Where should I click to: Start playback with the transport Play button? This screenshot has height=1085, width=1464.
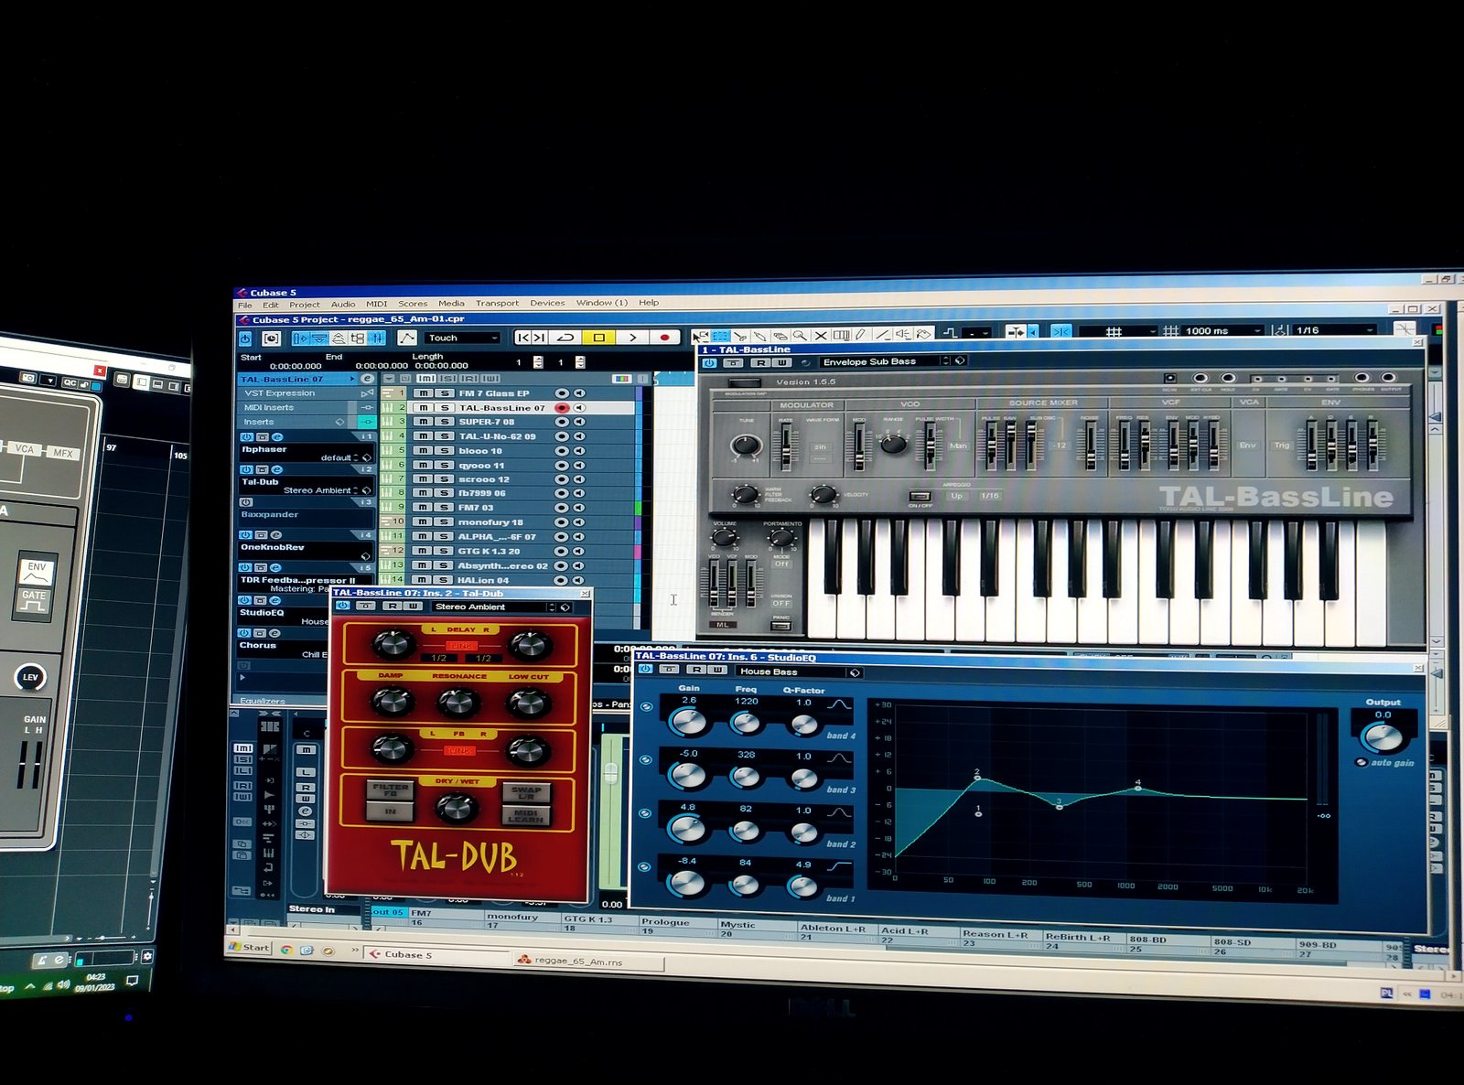[632, 338]
